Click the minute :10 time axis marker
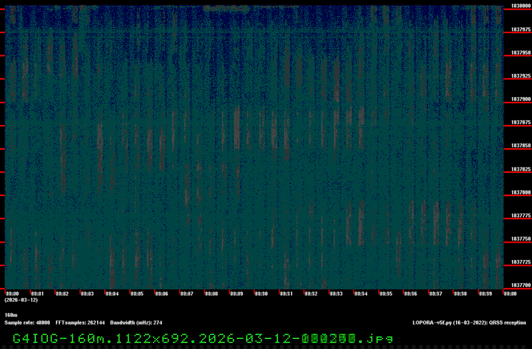 pyautogui.click(x=261, y=293)
